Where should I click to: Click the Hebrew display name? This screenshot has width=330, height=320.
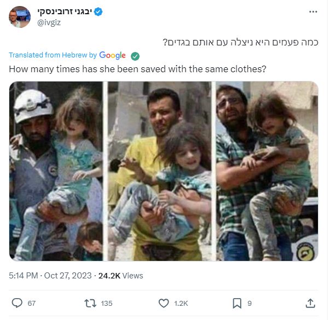[x=65, y=11]
